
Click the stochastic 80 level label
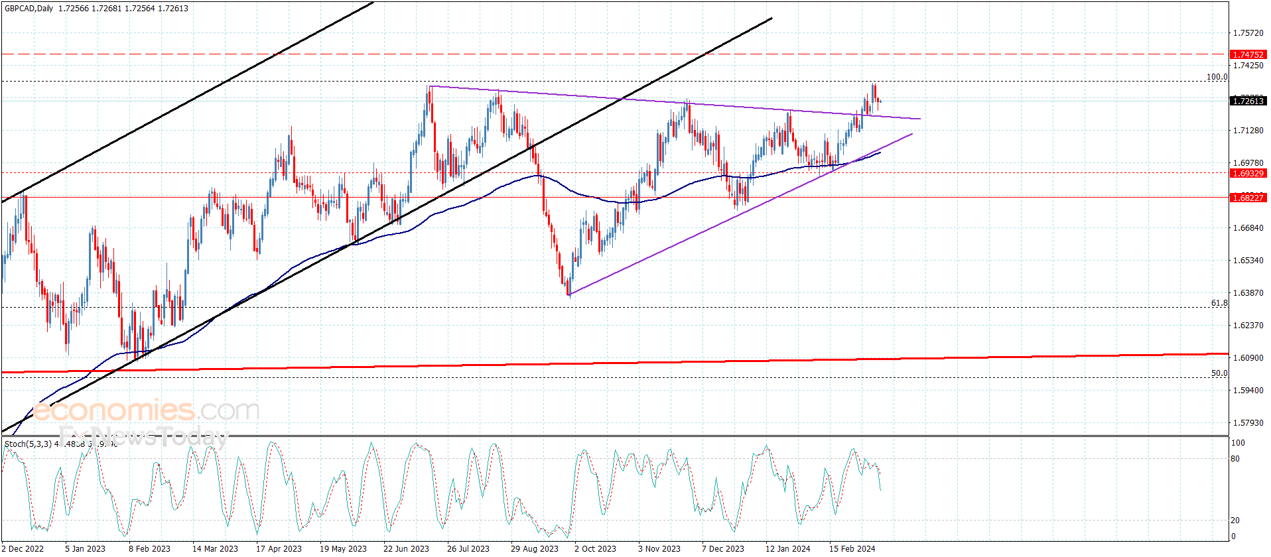[1235, 458]
